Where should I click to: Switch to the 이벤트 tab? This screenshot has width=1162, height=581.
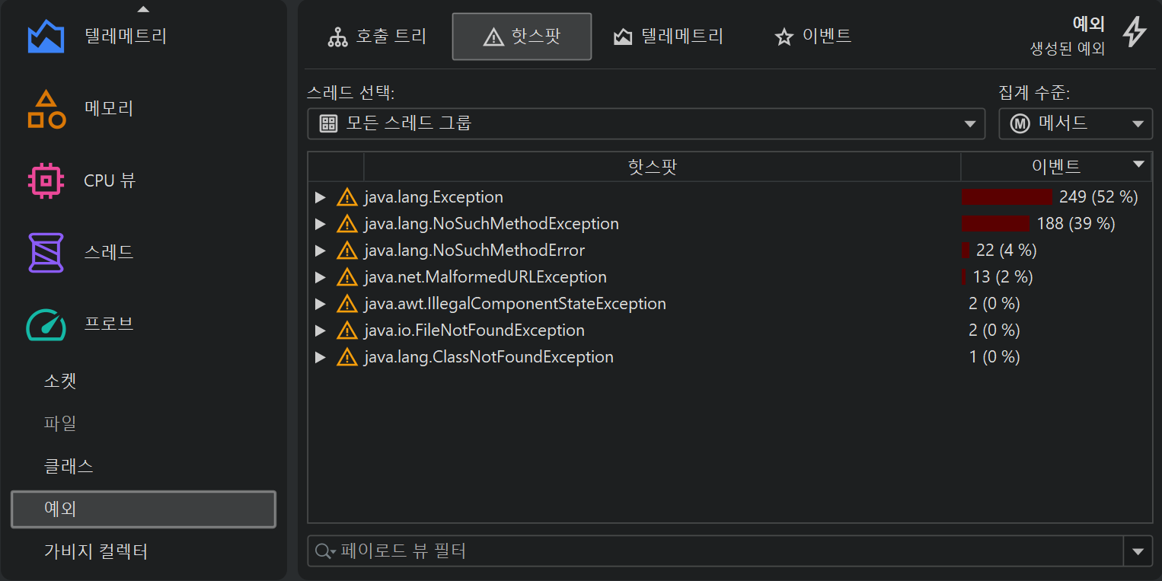(x=812, y=37)
